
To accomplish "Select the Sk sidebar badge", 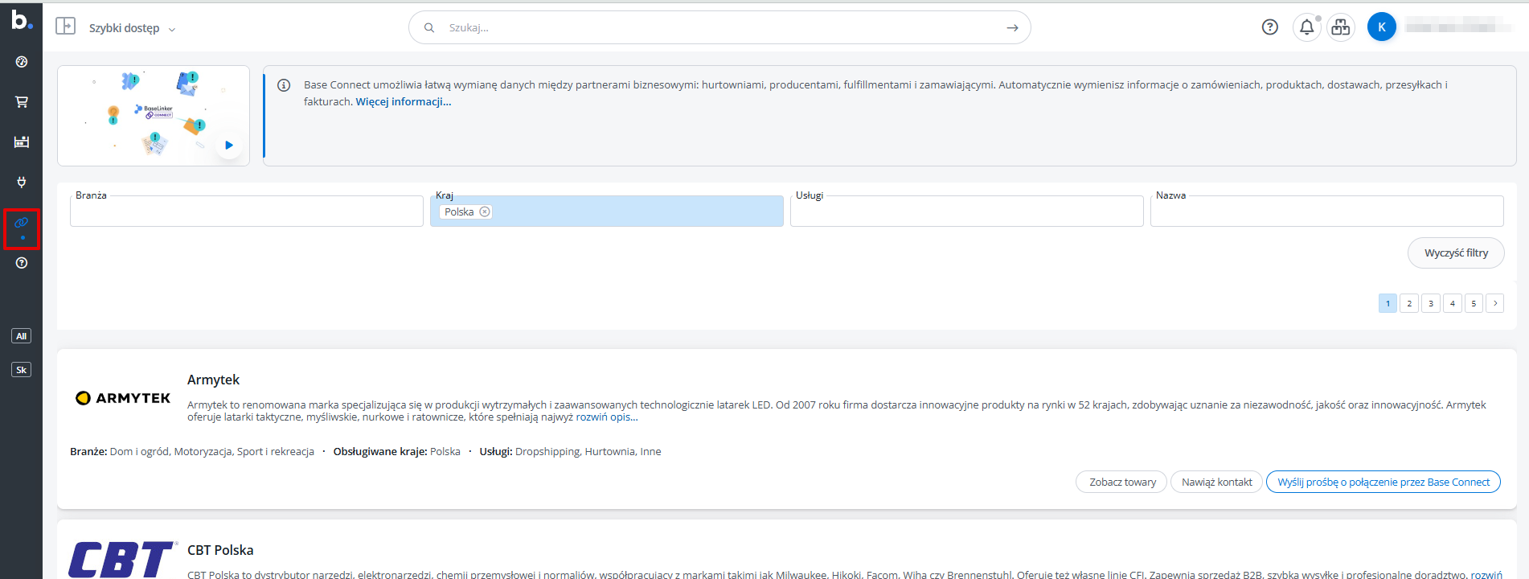I will point(22,370).
